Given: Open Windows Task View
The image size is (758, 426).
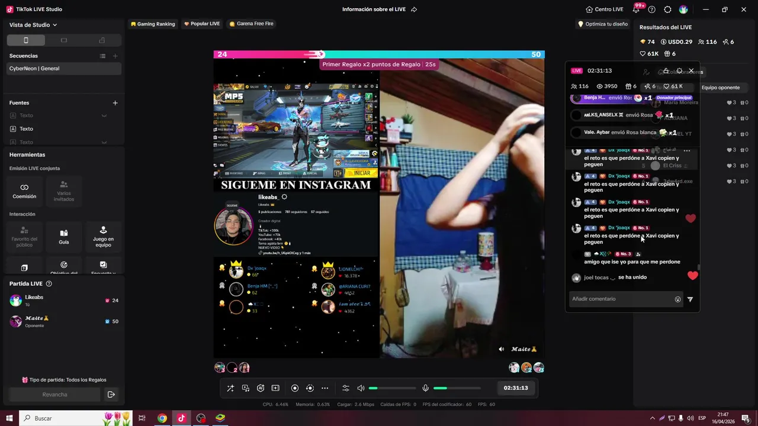Looking at the screenshot, I should pos(142,418).
